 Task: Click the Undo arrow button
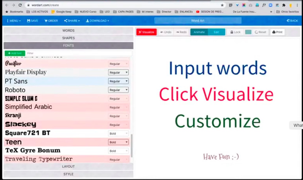tap(166, 32)
